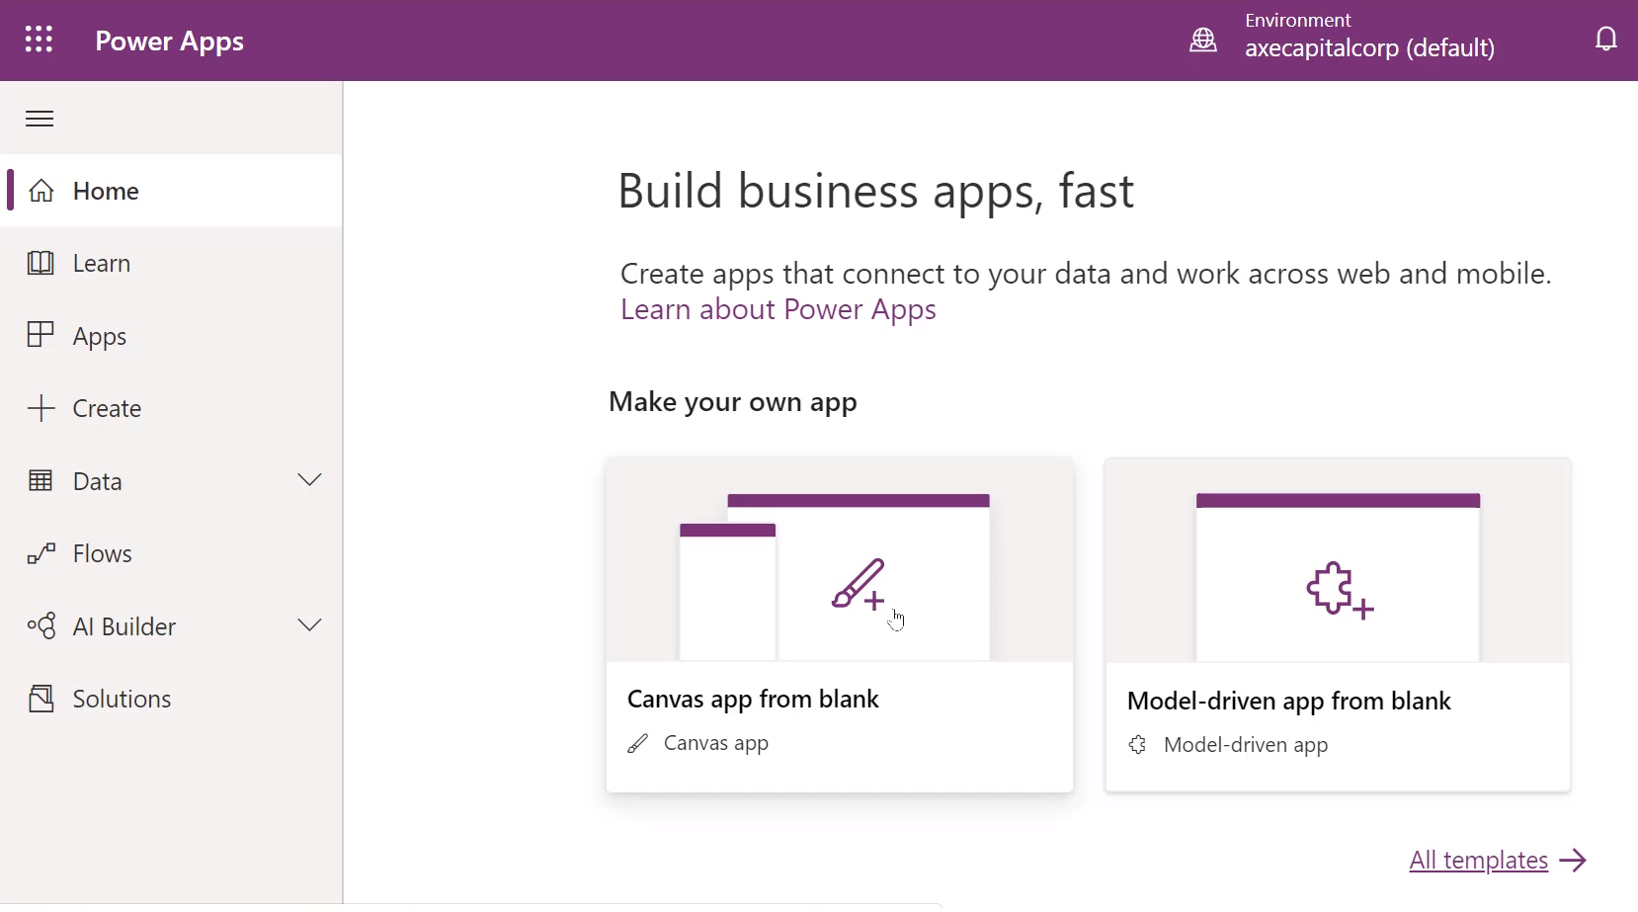Click the Power Apps title in header
The image size is (1638, 912).
click(x=170, y=41)
